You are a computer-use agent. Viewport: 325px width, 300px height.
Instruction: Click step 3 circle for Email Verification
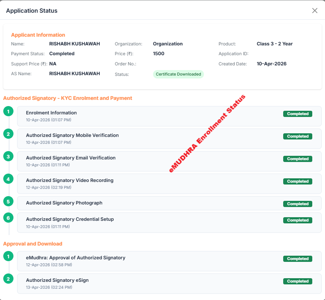8,156
